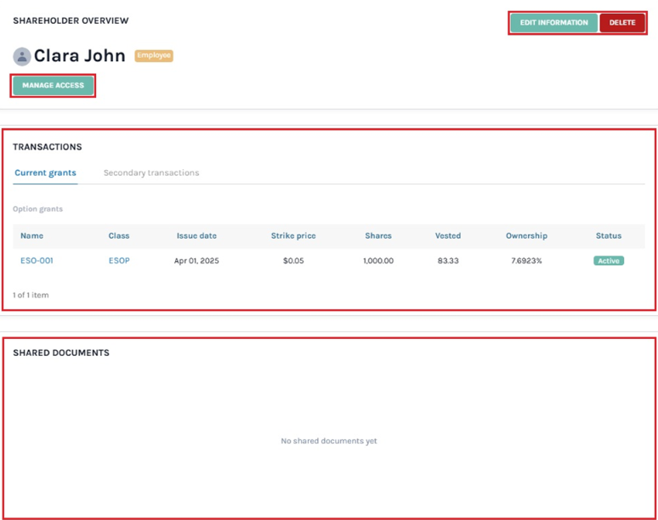This screenshot has height=520, width=658.
Task: Switch to the Current grants tab
Action: click(45, 172)
